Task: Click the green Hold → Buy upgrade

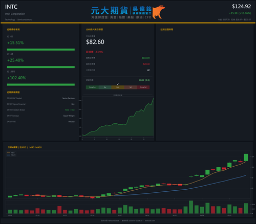Action: click(x=70, y=110)
